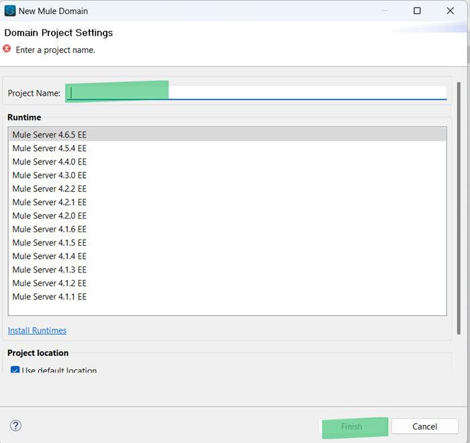Toggle the Use default location checkbox

15,371
